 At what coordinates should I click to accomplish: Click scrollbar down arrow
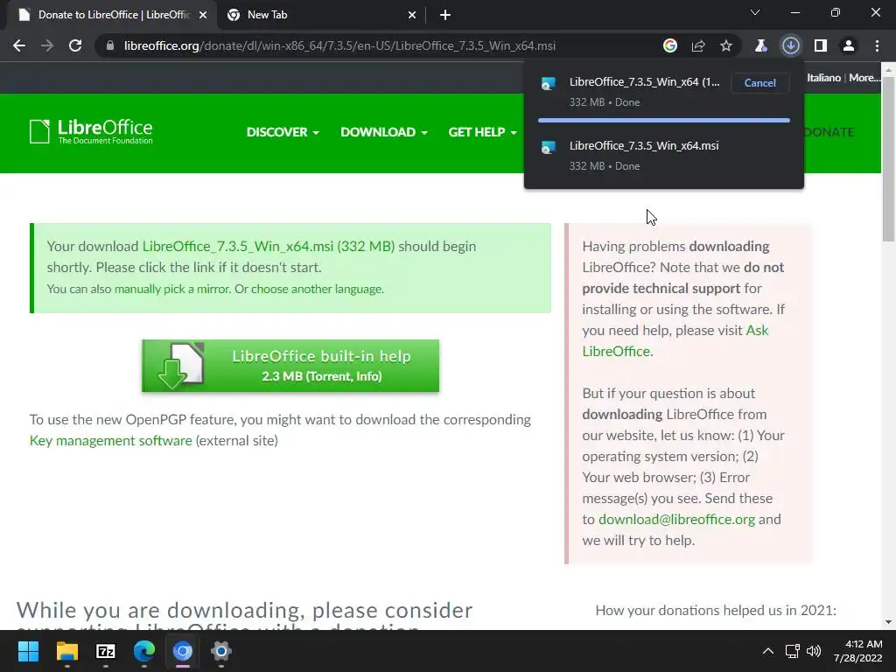(x=888, y=622)
